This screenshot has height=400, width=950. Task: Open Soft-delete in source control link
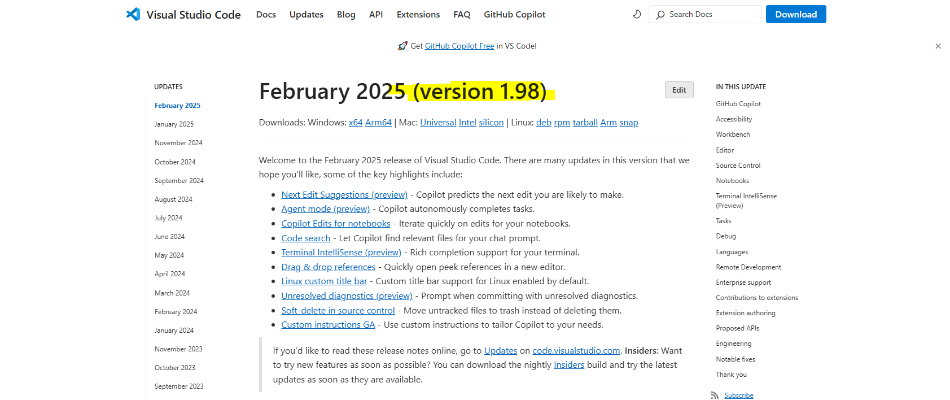click(x=338, y=311)
